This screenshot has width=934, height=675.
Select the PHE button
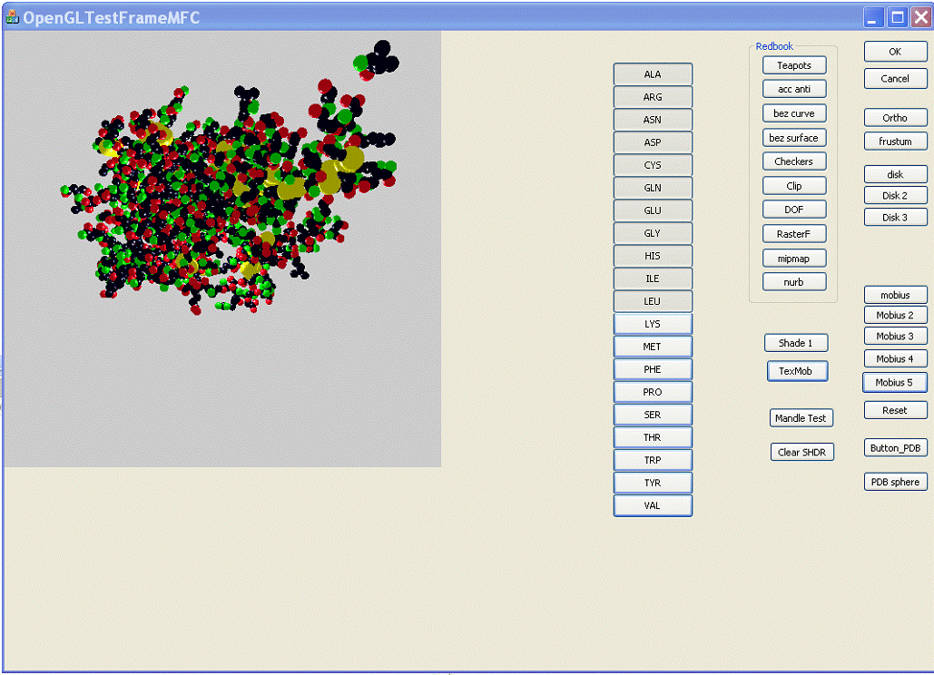tap(653, 369)
